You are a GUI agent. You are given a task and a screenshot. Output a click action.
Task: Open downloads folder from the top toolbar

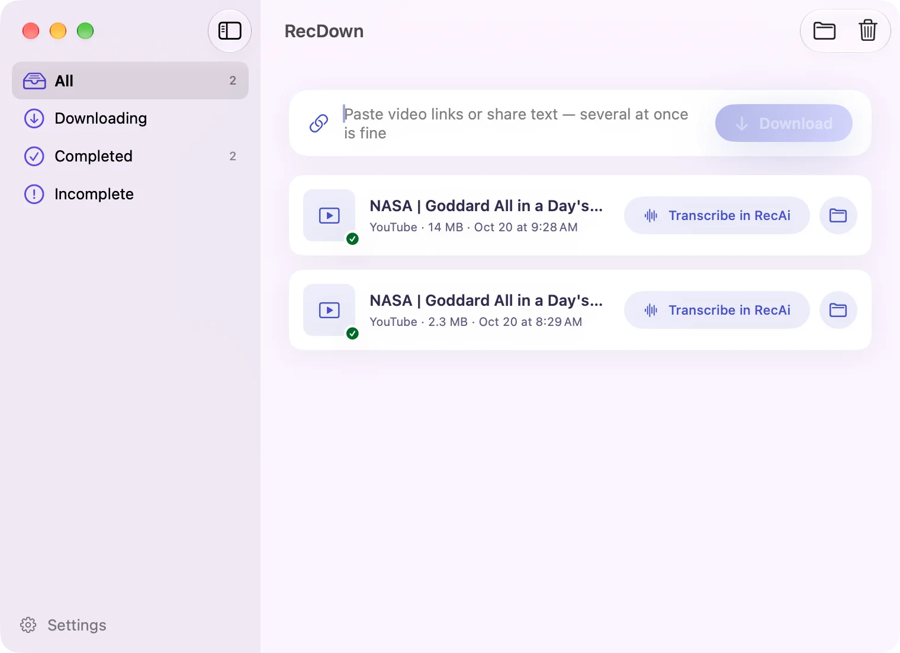(x=824, y=31)
